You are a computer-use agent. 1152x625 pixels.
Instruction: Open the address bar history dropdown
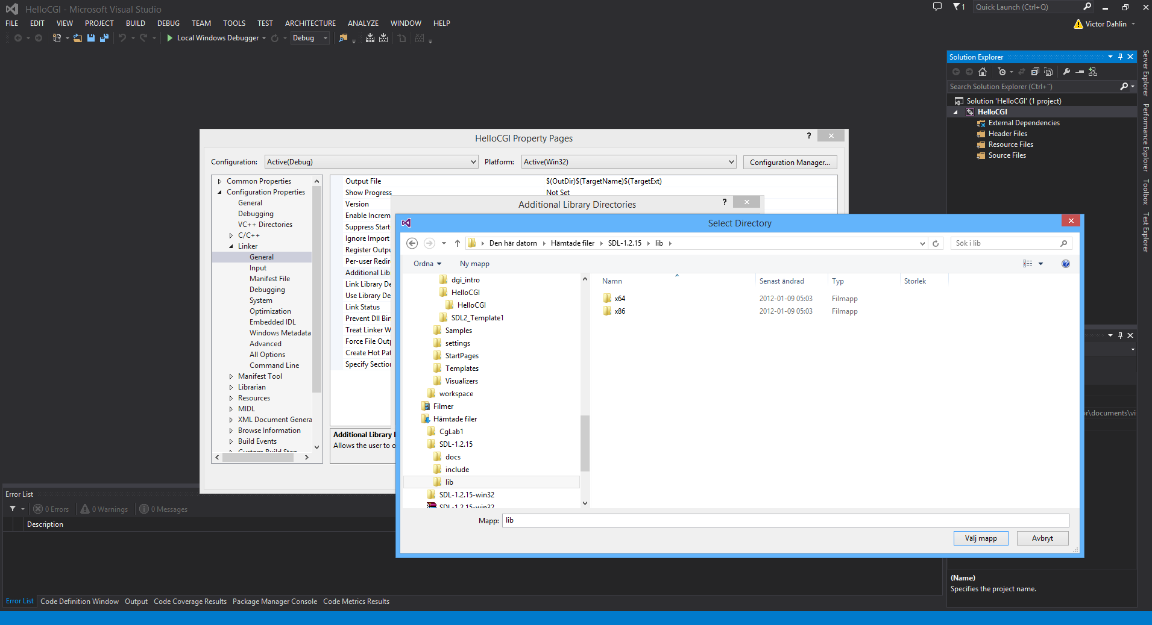(922, 243)
